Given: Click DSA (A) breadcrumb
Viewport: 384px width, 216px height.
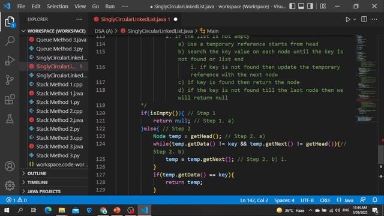Looking at the screenshot, I should [103, 31].
